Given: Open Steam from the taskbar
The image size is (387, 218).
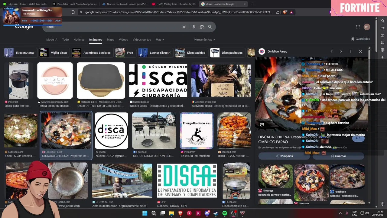Looking at the screenshot, I should pos(216,213).
